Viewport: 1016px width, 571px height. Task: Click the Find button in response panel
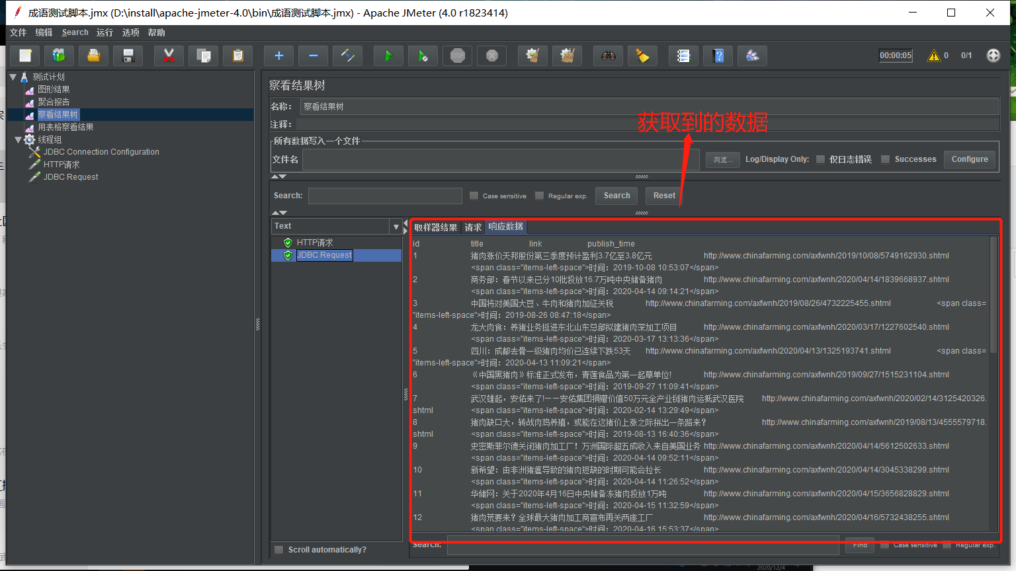pos(860,545)
